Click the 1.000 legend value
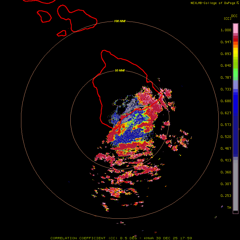The height and width of the screenshot is (240, 240). [226, 30]
